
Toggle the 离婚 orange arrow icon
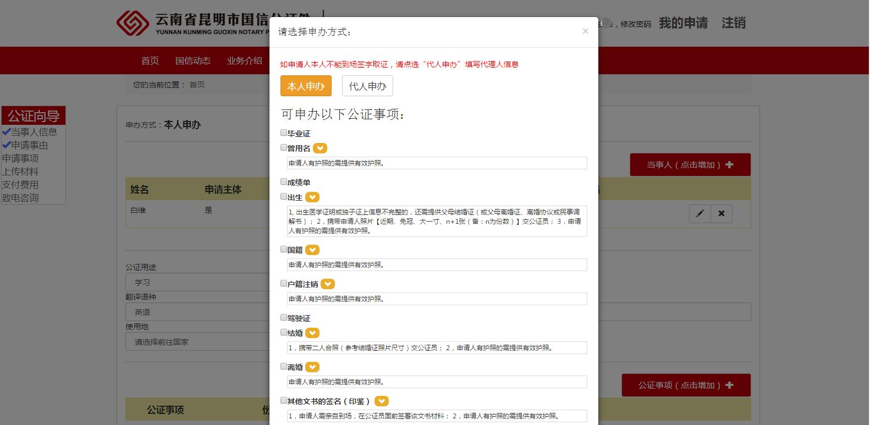[312, 367]
